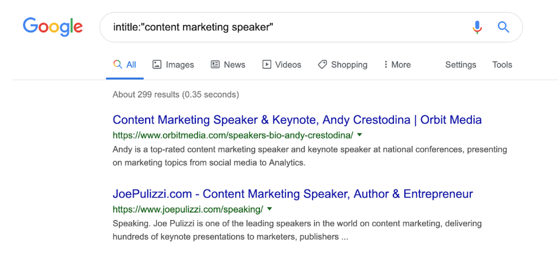This screenshot has width=558, height=261.
Task: Open the Settings menu
Action: (x=460, y=65)
